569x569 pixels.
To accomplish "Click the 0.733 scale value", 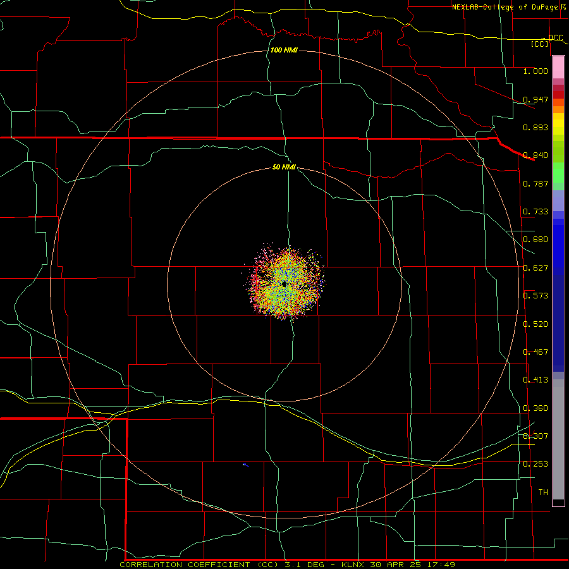I will point(535,212).
